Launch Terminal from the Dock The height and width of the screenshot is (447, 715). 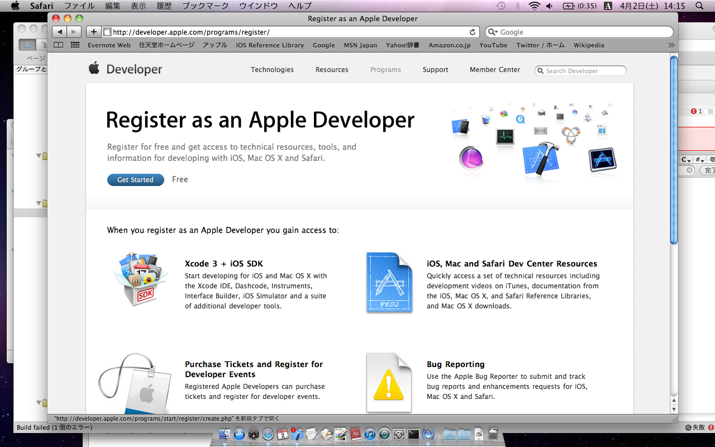pyautogui.click(x=413, y=434)
